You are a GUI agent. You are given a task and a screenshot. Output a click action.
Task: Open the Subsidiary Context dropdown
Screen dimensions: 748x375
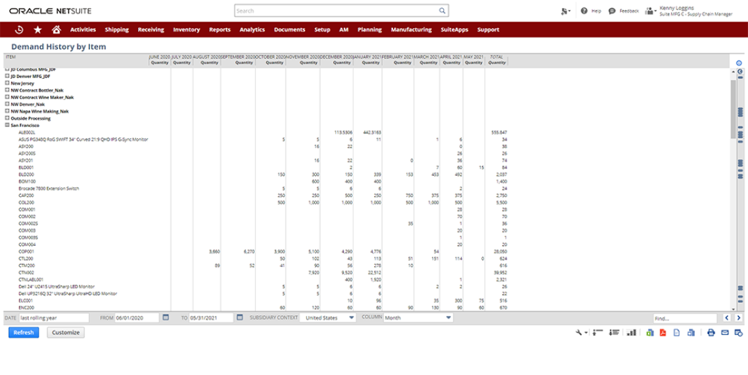(x=329, y=317)
